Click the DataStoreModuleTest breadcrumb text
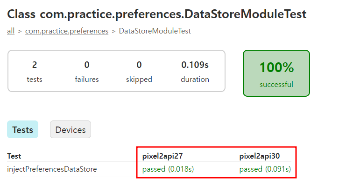353x180 pixels. pos(155,31)
